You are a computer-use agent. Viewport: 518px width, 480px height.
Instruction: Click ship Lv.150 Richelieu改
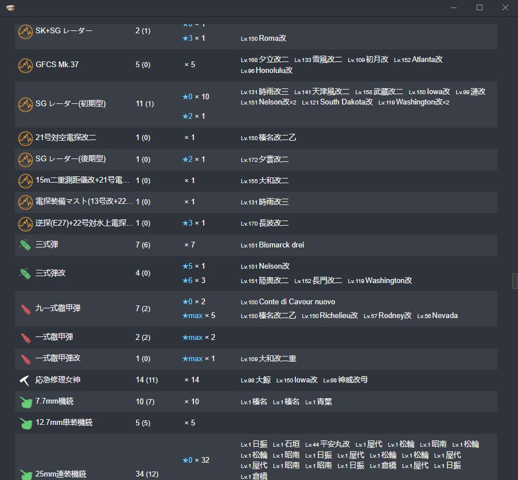pyautogui.click(x=330, y=316)
